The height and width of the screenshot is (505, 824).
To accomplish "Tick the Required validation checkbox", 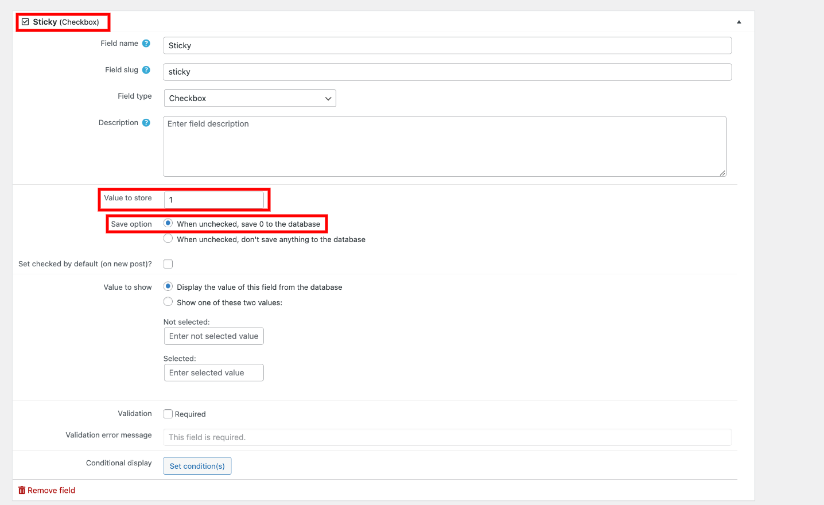I will tap(168, 414).
